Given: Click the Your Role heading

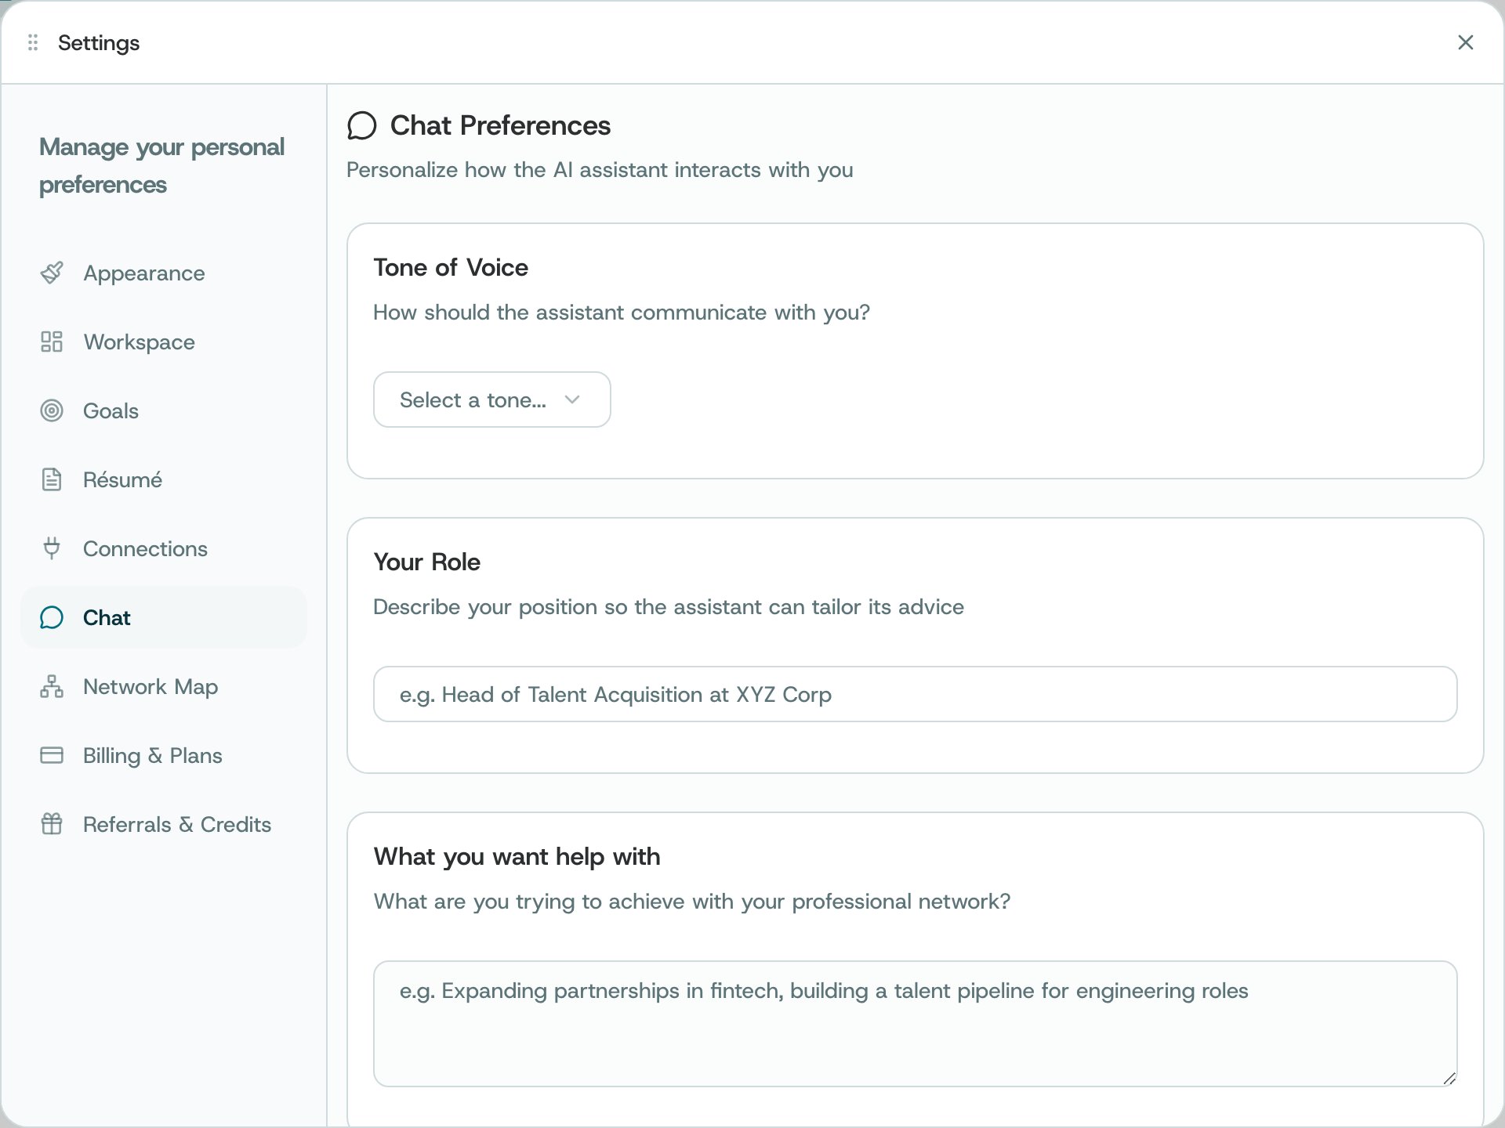Looking at the screenshot, I should (x=427, y=562).
